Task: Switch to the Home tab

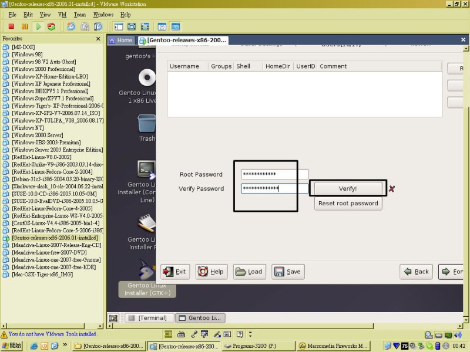Action: pos(122,40)
